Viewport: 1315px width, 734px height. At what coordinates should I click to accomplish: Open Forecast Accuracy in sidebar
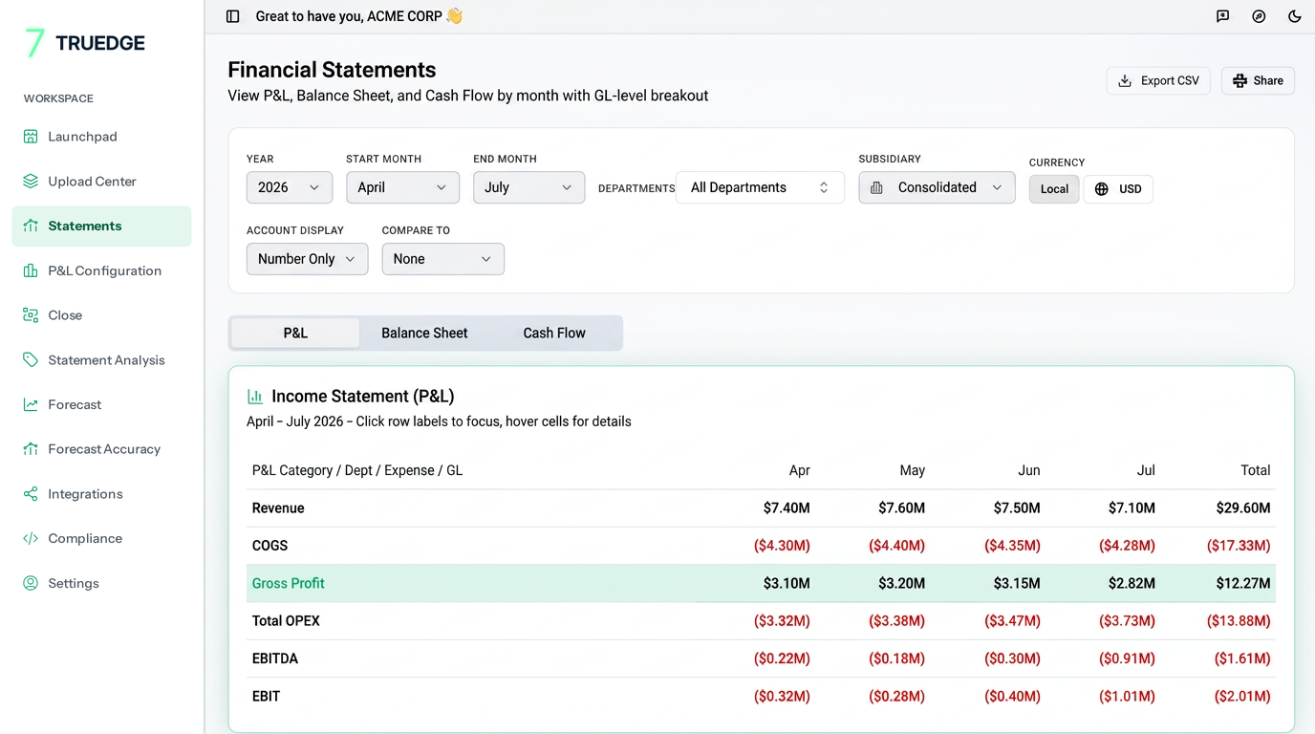coord(101,449)
